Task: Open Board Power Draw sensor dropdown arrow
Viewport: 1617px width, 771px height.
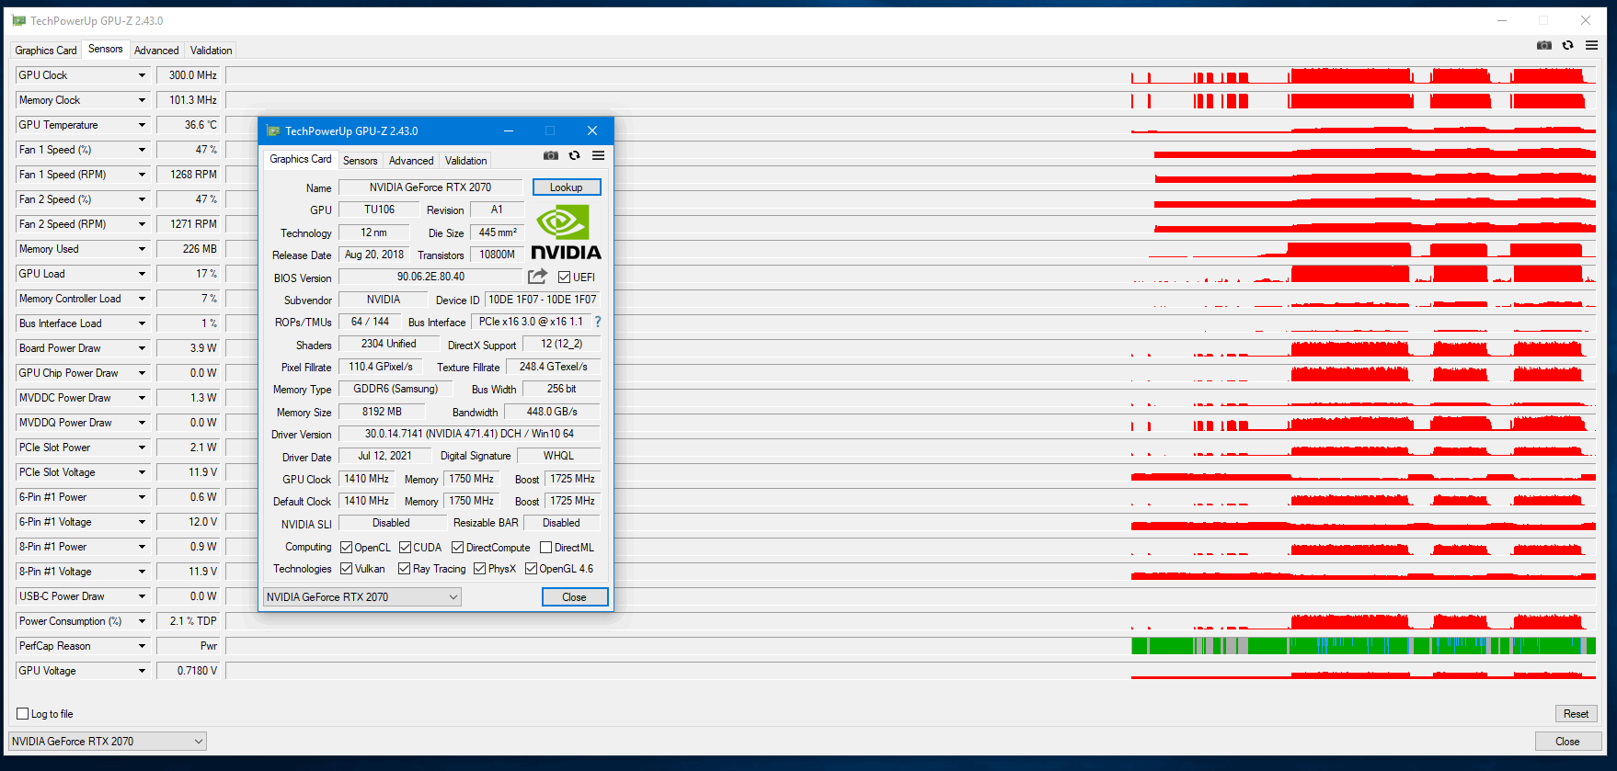Action: tap(142, 348)
